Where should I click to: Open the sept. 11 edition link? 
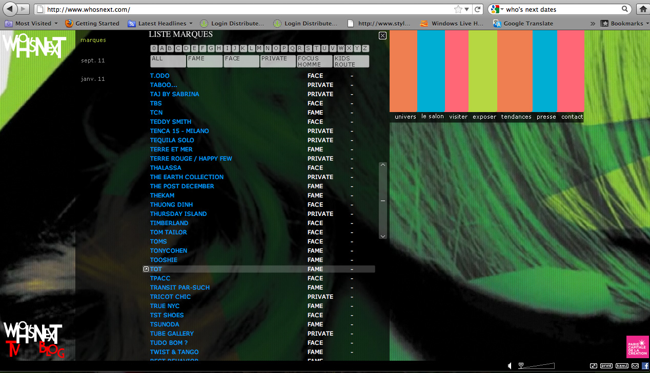pos(93,60)
